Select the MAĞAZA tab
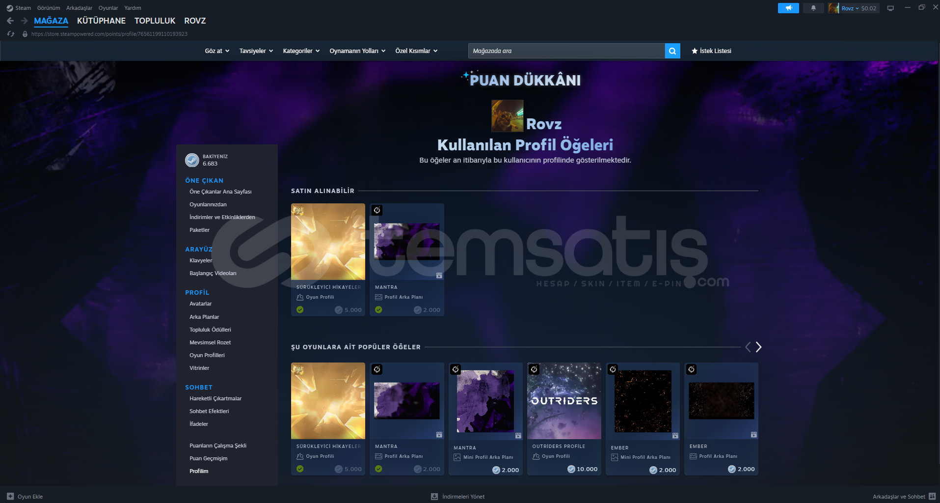This screenshot has height=503, width=940. coord(51,21)
